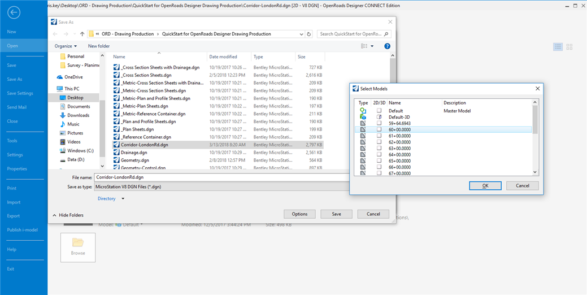
Task: Click the File name input field
Action: click(x=221, y=177)
